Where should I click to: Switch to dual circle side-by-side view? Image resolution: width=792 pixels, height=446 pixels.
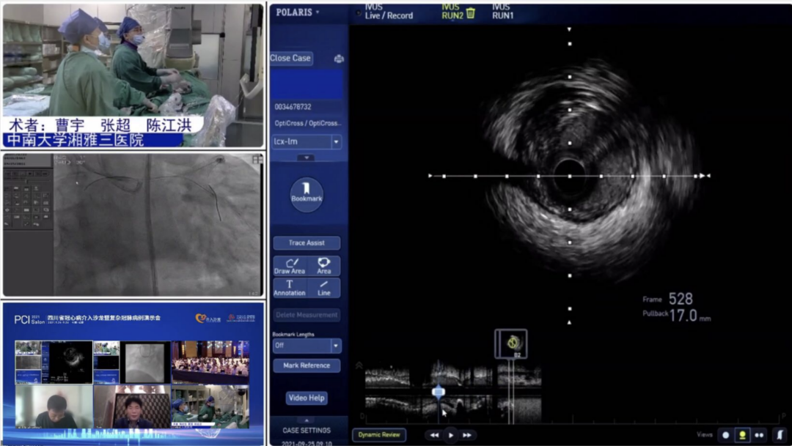click(x=760, y=434)
